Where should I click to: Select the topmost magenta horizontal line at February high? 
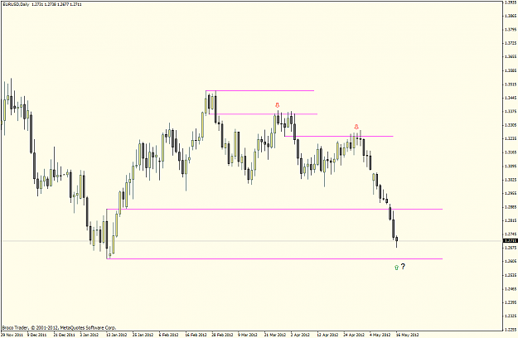click(x=259, y=90)
